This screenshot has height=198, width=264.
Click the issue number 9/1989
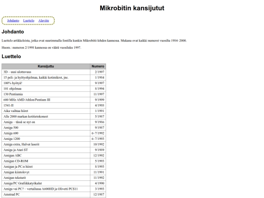click(x=99, y=150)
